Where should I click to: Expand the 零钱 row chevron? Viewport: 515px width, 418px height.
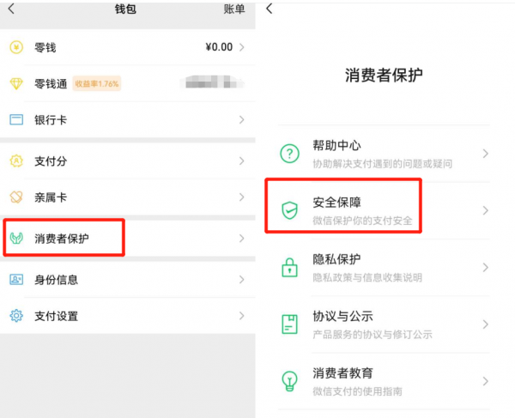(241, 48)
